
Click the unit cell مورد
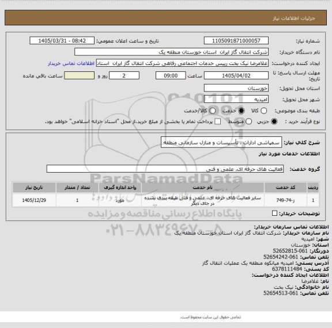tap(120, 200)
